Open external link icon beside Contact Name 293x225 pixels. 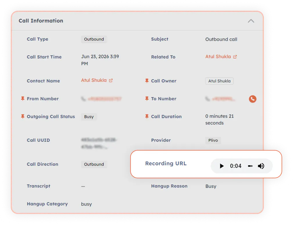click(111, 80)
